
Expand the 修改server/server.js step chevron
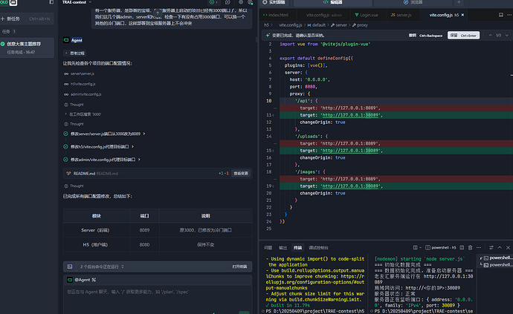click(144, 134)
